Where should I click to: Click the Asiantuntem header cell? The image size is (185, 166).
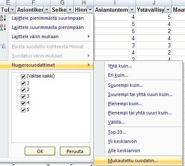click(115, 10)
